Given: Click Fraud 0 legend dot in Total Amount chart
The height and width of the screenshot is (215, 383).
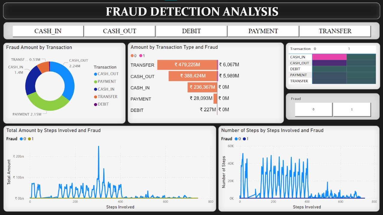Looking at the screenshot, I should tap(21, 139).
